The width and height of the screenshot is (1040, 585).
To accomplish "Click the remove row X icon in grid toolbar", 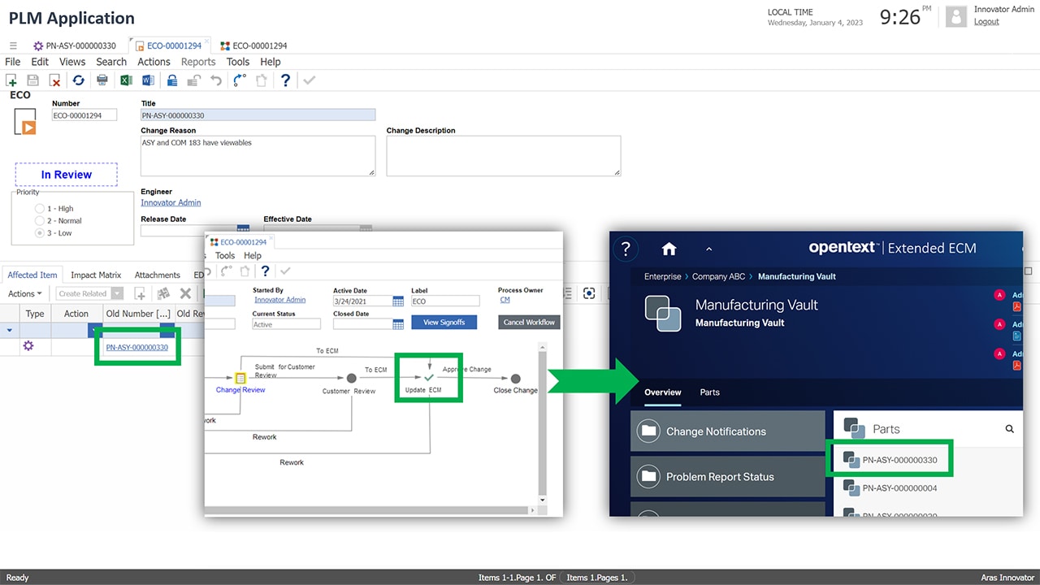I will [x=185, y=294].
